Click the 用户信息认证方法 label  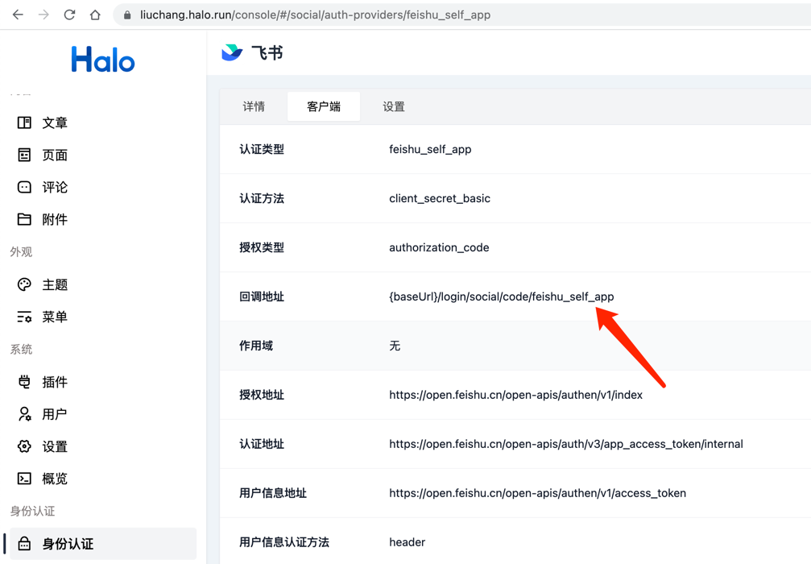click(284, 542)
